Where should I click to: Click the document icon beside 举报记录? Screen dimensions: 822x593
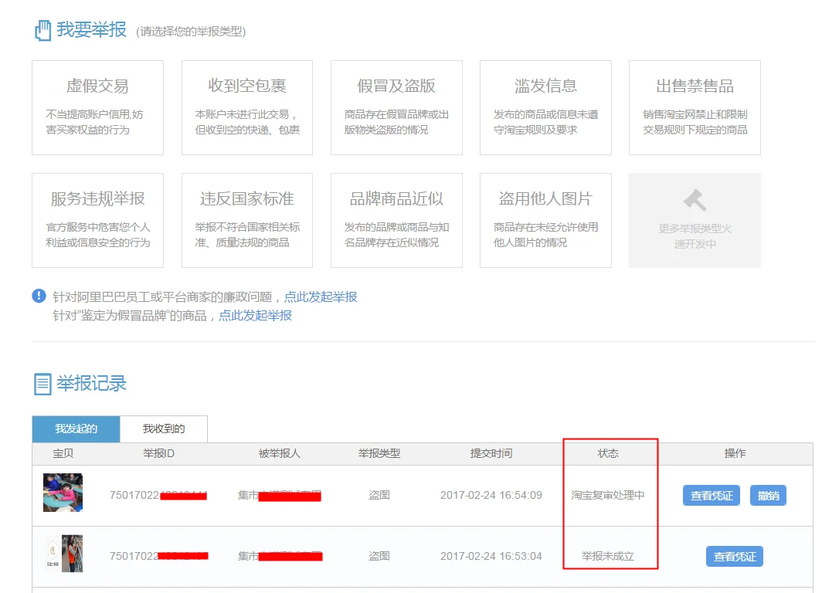42,384
